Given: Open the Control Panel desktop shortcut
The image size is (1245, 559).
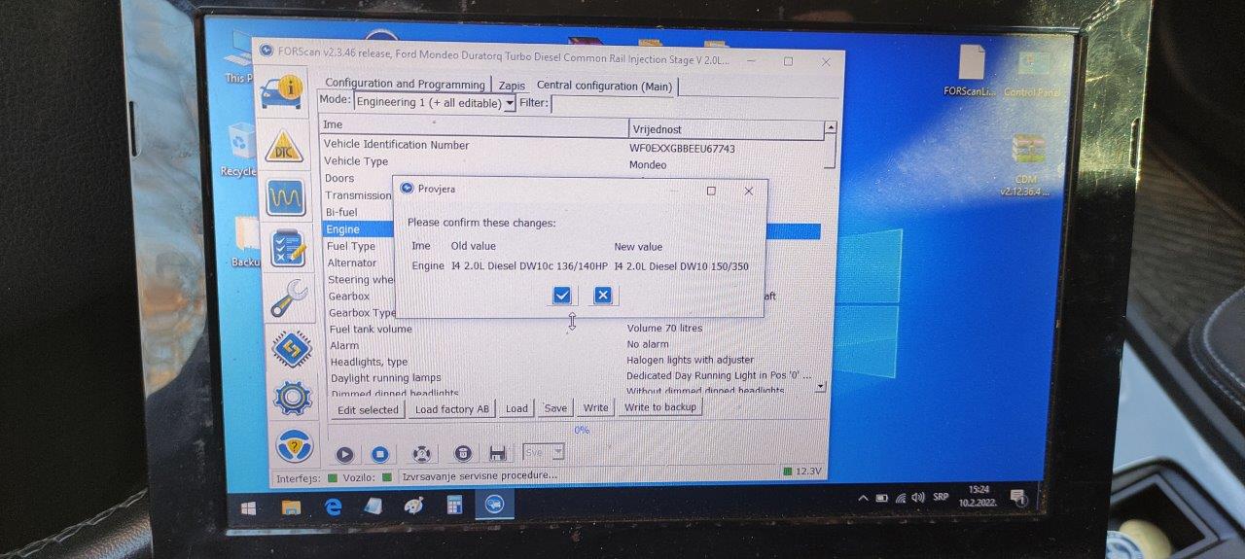Looking at the screenshot, I should click(x=1033, y=75).
